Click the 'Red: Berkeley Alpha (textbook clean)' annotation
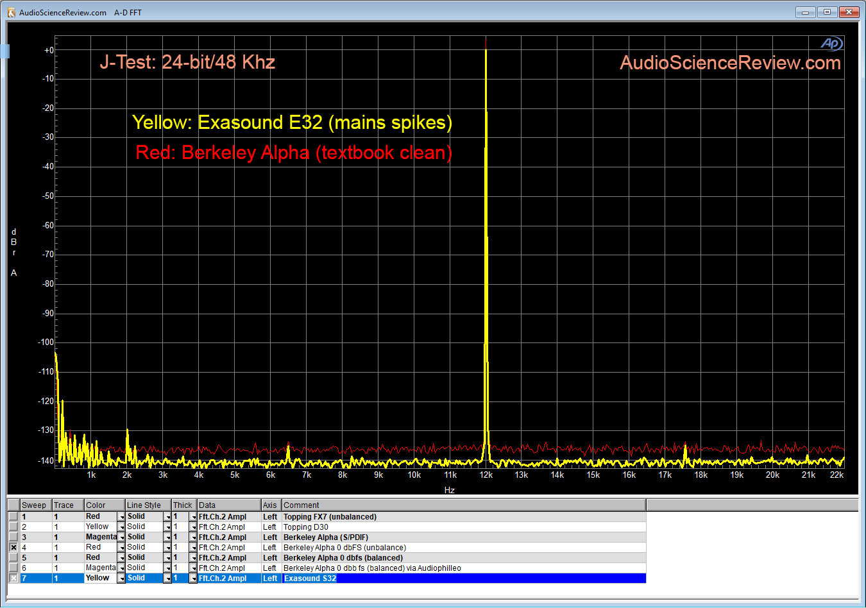Viewport: 866px width, 608px height. pos(294,153)
